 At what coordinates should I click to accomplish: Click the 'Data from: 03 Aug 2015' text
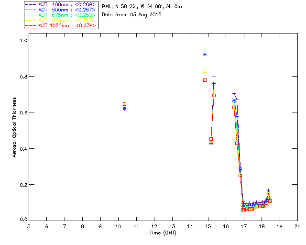132,15
